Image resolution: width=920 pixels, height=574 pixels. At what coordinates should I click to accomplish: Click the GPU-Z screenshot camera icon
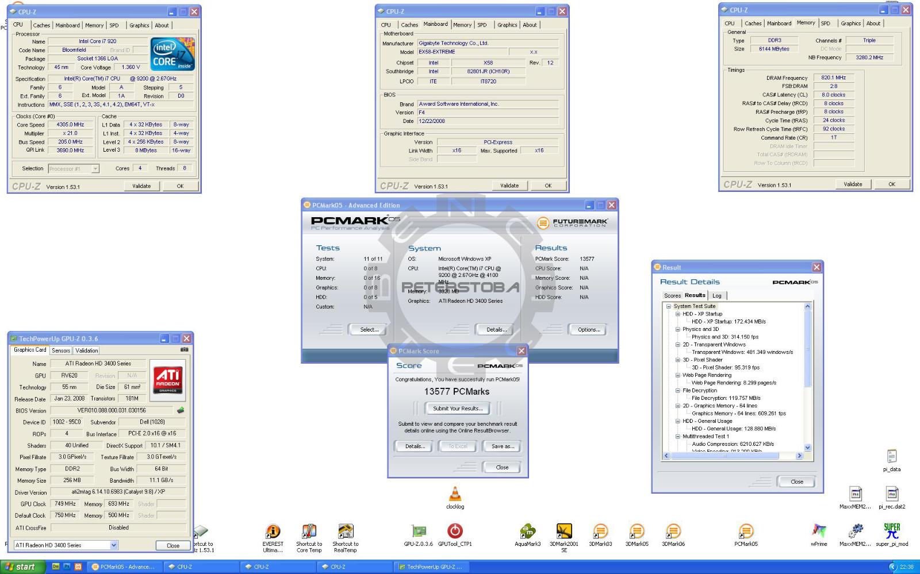[184, 349]
